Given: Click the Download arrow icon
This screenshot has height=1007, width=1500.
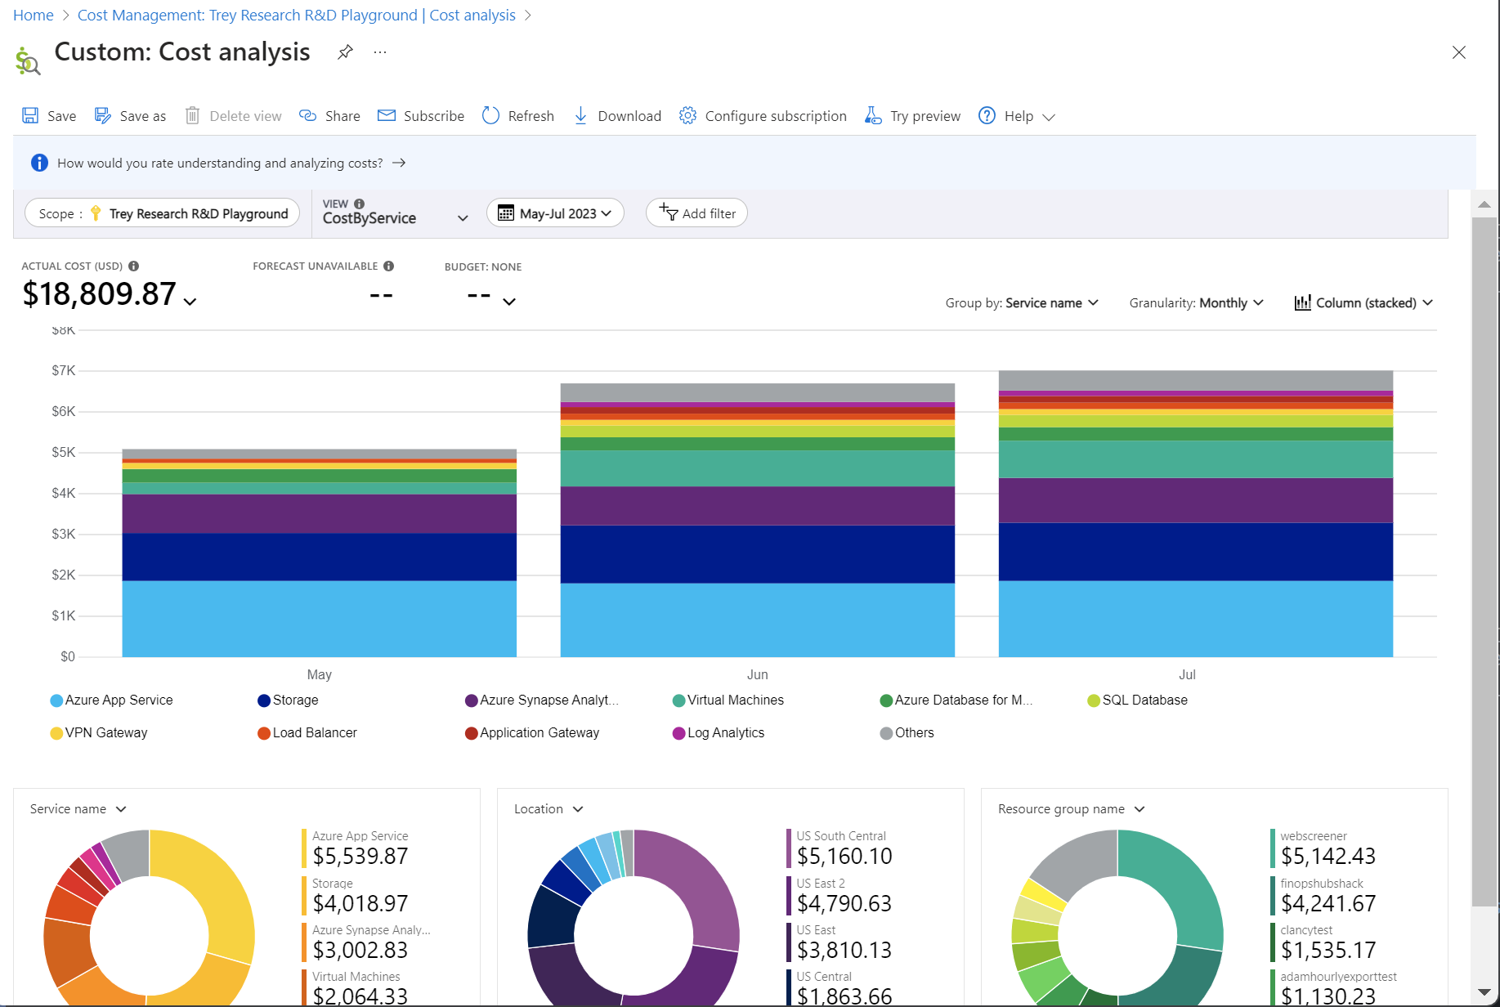Looking at the screenshot, I should point(580,116).
